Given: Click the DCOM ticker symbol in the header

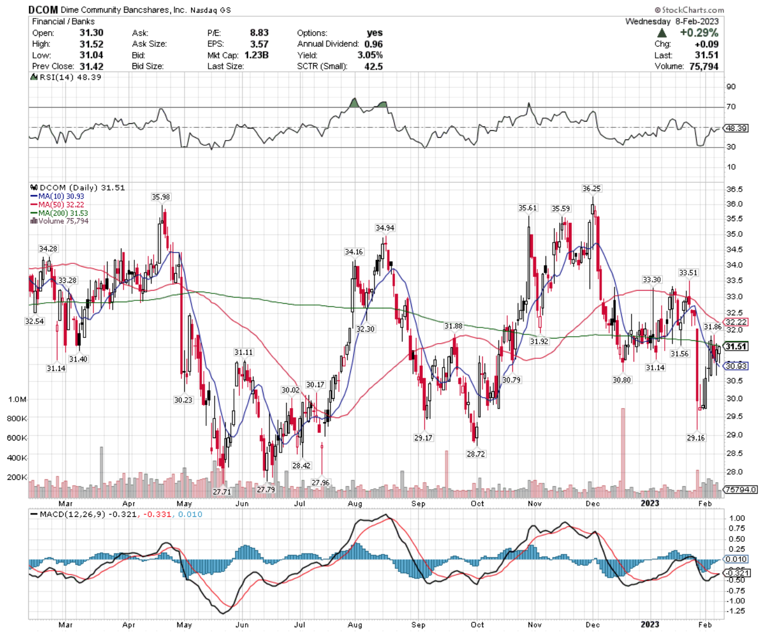Looking at the screenshot, I should pos(43,10).
